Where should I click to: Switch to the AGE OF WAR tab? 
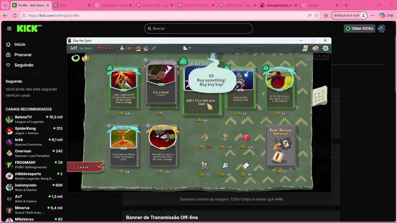[x=154, y=5]
